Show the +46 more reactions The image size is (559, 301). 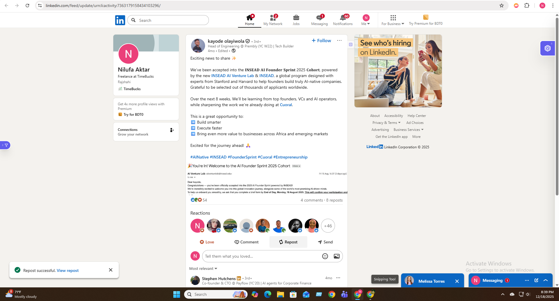click(x=328, y=226)
